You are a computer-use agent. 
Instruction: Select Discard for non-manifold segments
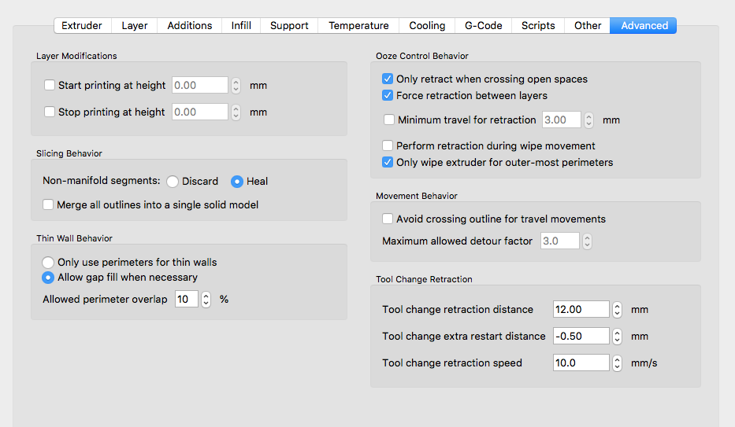(173, 181)
